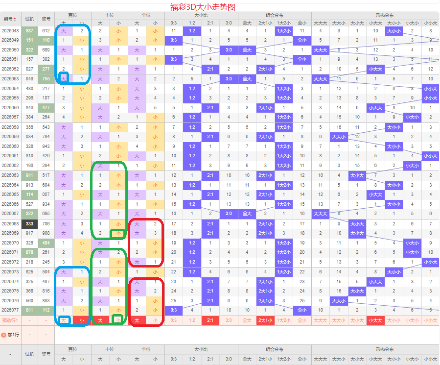Click period number 2026048

tap(10, 31)
